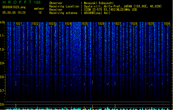This screenshot has width=173, height=110.
Task: Click the 1021 time marker
Action: click(x=19, y=24)
